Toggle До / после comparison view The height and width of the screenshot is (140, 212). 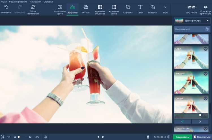[191, 9]
